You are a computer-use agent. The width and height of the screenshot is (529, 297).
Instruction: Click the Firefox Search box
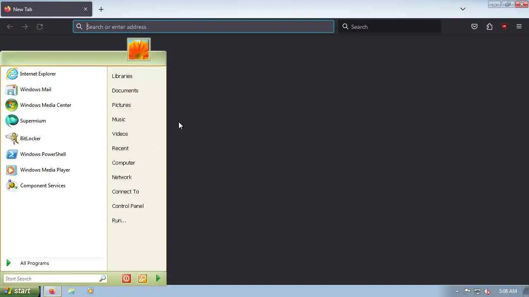point(390,27)
